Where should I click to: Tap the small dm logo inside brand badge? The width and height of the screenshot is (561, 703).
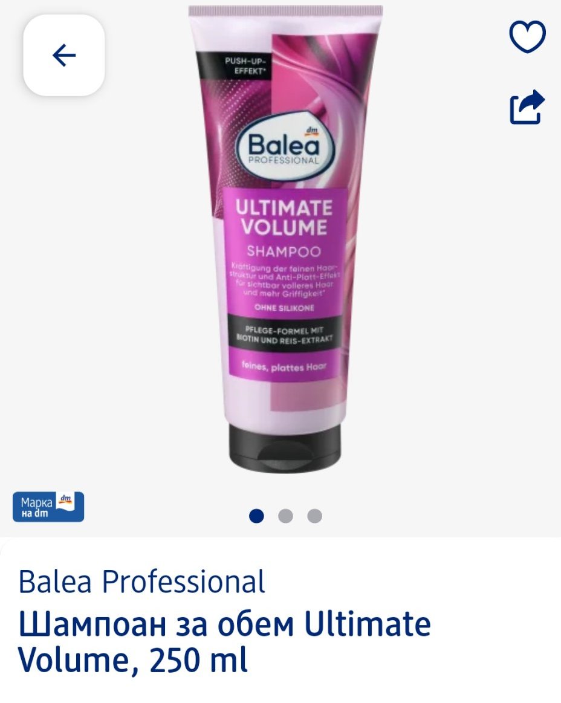[x=66, y=501]
